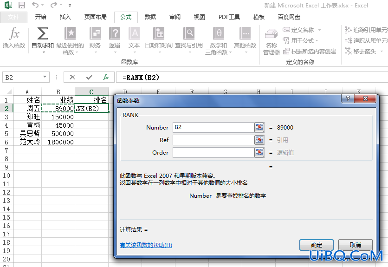Viewport: 388px width, 267px height.
Task: Click Create from Selection (根据所选内容创建)
Action: (x=310, y=51)
